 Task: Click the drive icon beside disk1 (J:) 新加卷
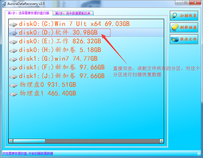pyautogui.click(x=13, y=77)
